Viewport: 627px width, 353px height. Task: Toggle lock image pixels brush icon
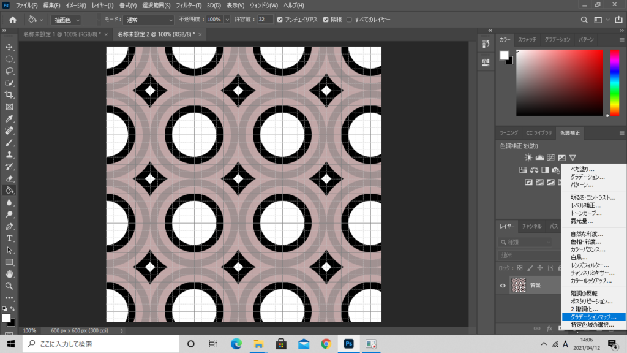[x=530, y=268]
